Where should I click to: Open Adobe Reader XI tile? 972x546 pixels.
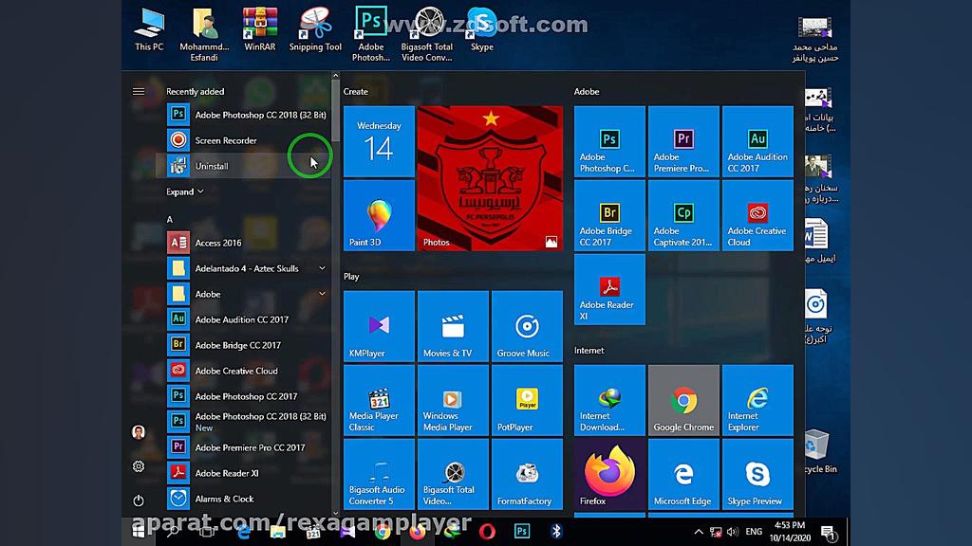tap(609, 289)
